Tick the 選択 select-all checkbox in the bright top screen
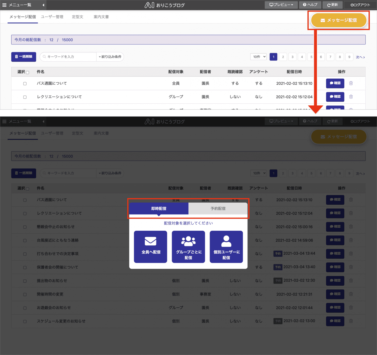This screenshot has width=377, height=355. pyautogui.click(x=27, y=72)
